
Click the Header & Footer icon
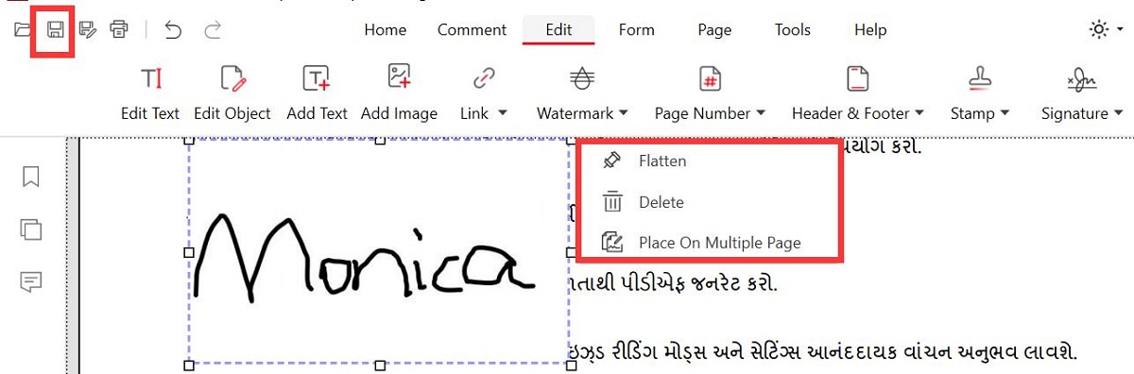click(x=857, y=78)
